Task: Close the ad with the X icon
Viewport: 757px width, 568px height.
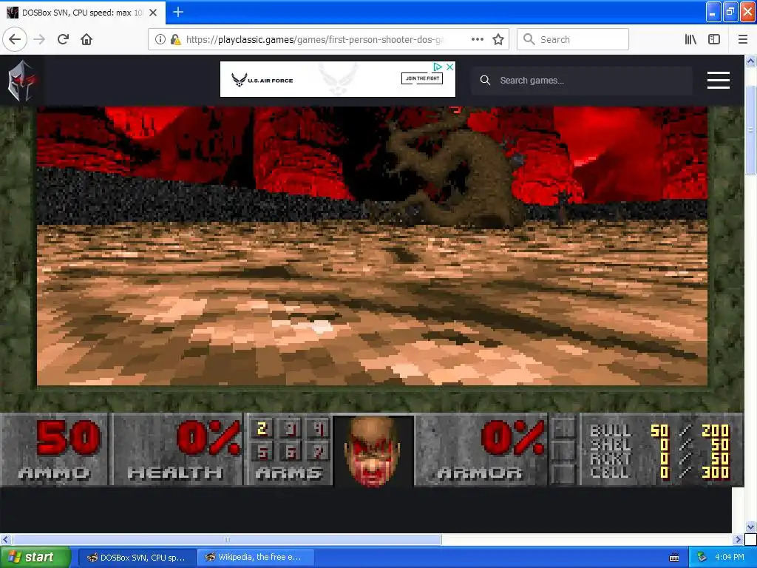Action: click(x=449, y=67)
